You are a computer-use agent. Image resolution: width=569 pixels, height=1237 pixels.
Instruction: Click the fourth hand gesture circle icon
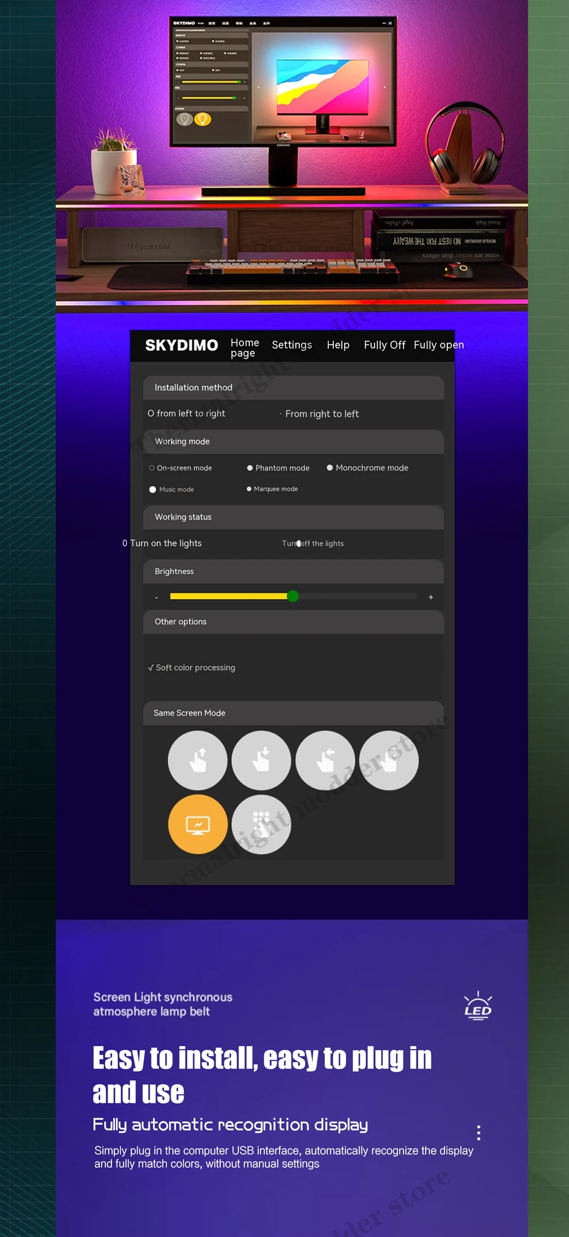pos(389,760)
